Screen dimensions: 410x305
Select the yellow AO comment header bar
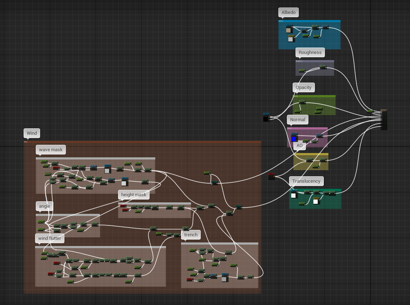[311, 154]
